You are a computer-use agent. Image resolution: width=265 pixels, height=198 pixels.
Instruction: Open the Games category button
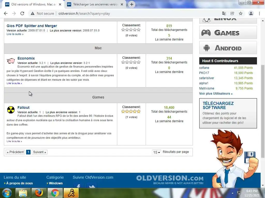[228, 32]
